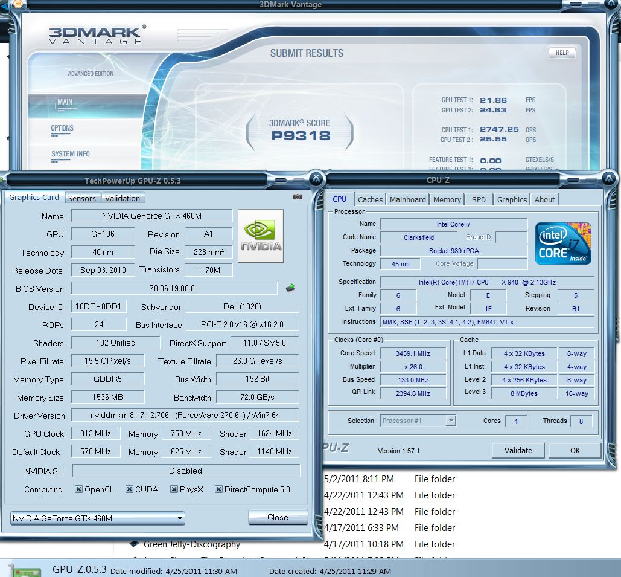Toggle the PhysX checkbox

click(x=174, y=489)
